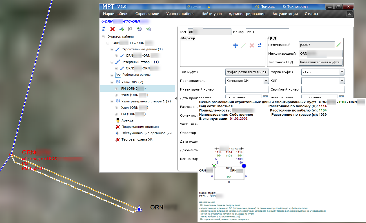Open the Администрирование menu

tap(247, 14)
